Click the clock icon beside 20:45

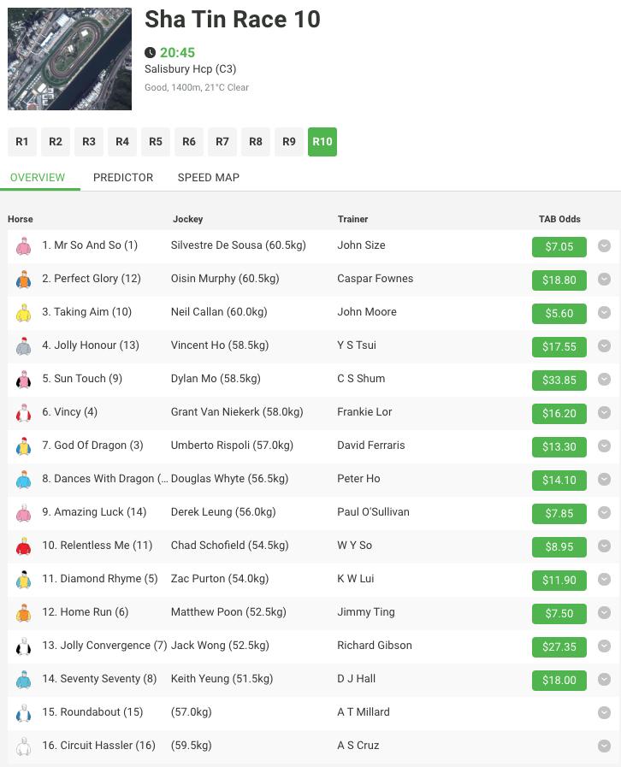pyautogui.click(x=151, y=53)
